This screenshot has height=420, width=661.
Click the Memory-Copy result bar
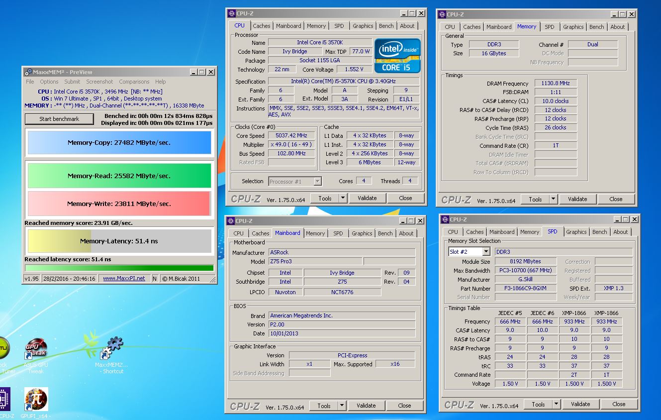click(x=119, y=143)
